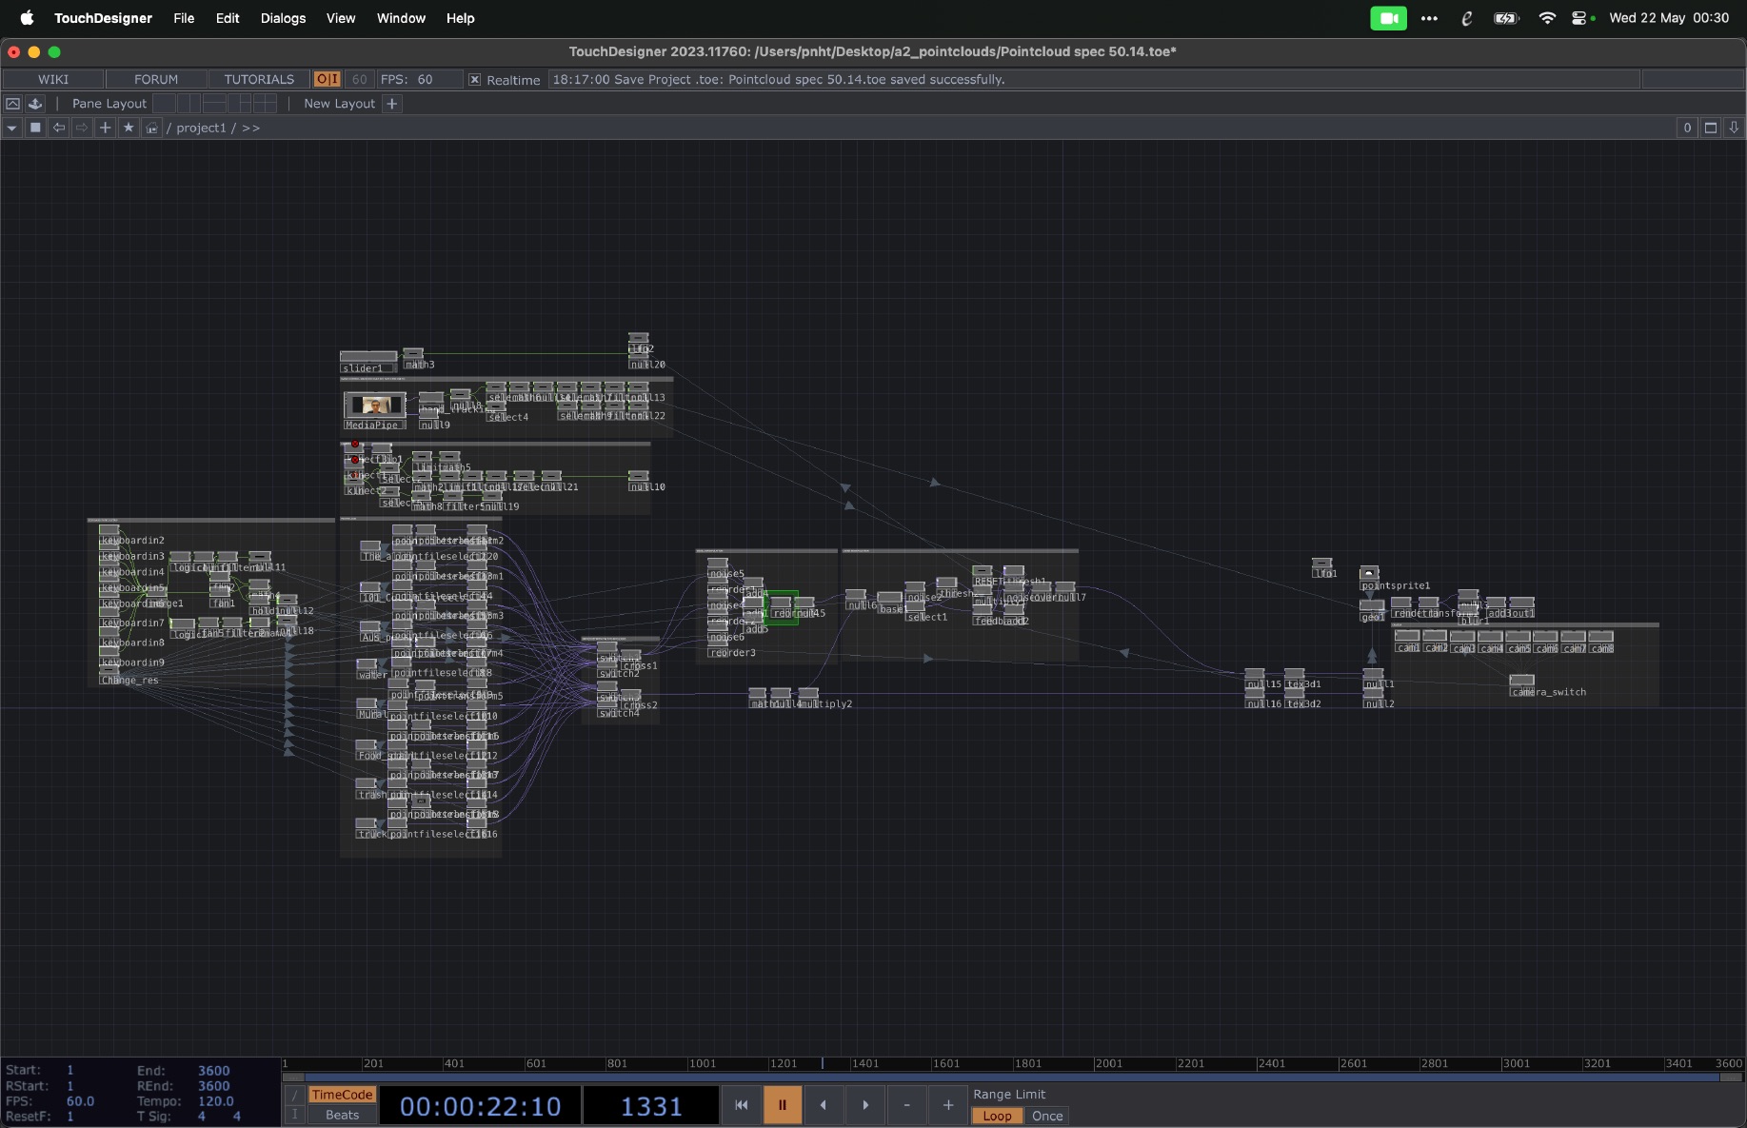This screenshot has height=1128, width=1747.
Task: Open the Wi-Fi menu bar icon
Action: click(x=1547, y=18)
